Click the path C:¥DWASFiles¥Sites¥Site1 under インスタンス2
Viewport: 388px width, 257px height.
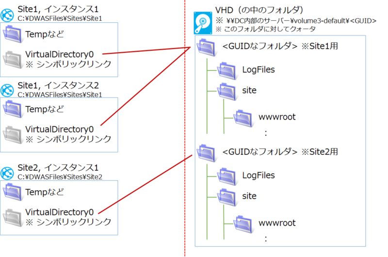60,95
